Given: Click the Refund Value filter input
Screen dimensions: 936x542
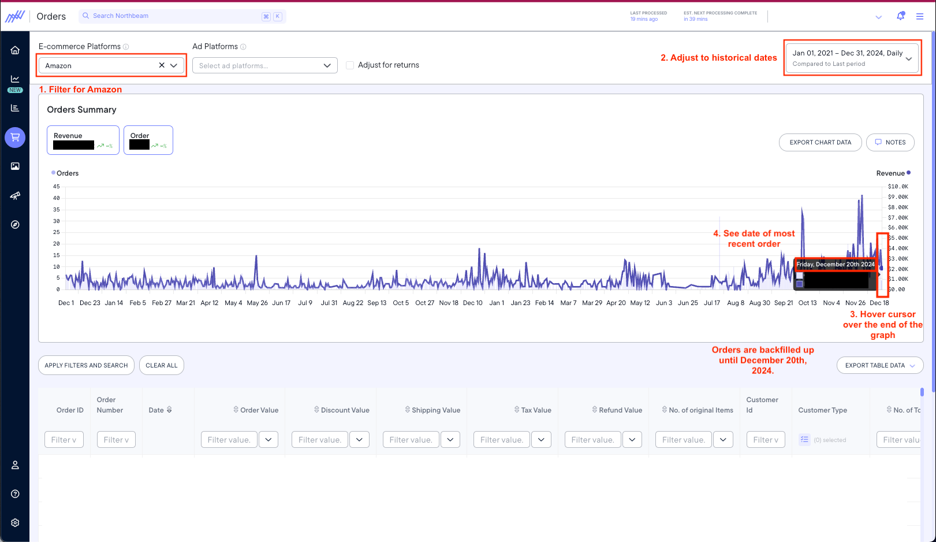Looking at the screenshot, I should [593, 440].
